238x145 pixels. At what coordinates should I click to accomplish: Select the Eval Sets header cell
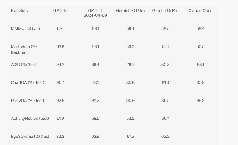point(19,11)
